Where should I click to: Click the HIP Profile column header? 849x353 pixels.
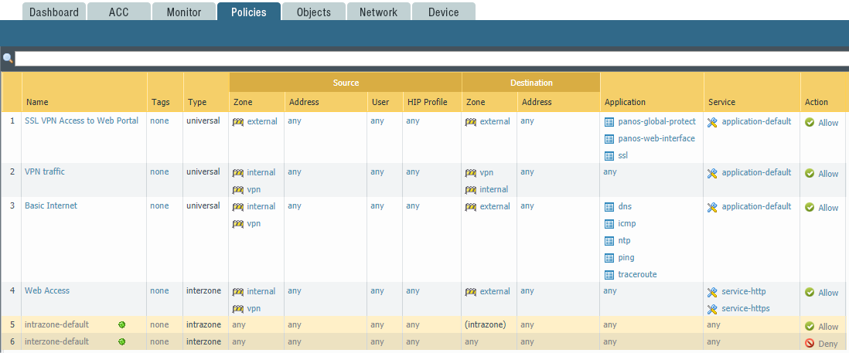[x=427, y=102]
